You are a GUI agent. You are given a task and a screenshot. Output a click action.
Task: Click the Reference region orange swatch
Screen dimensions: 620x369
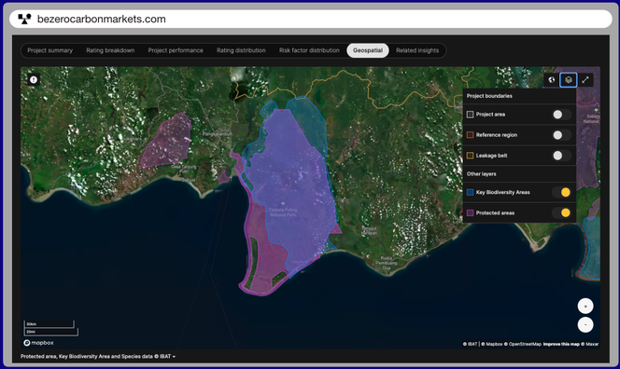[x=470, y=135]
